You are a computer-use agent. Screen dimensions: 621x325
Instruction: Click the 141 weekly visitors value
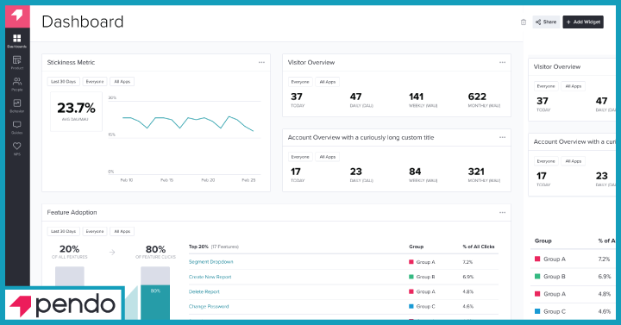pos(417,97)
